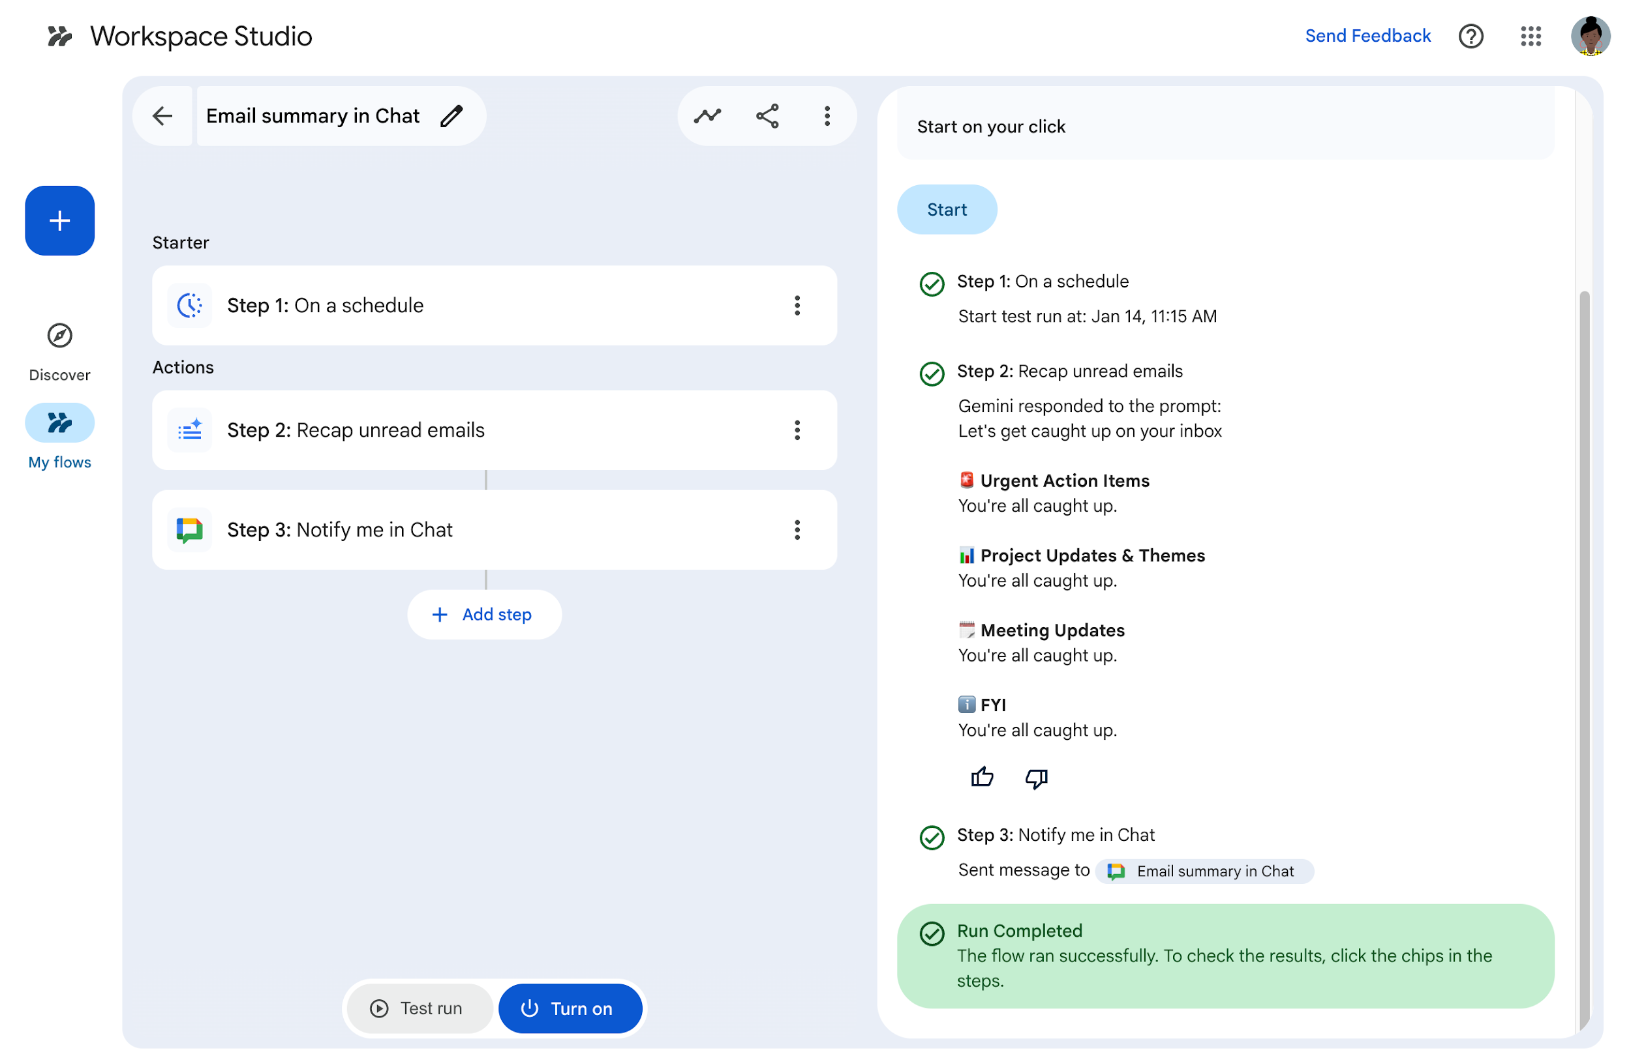Open the Email summary in Chat chip
This screenshot has width=1631, height=1056.
click(x=1204, y=871)
